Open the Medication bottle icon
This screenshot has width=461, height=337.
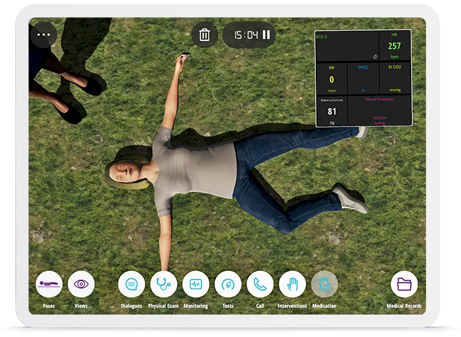324,284
